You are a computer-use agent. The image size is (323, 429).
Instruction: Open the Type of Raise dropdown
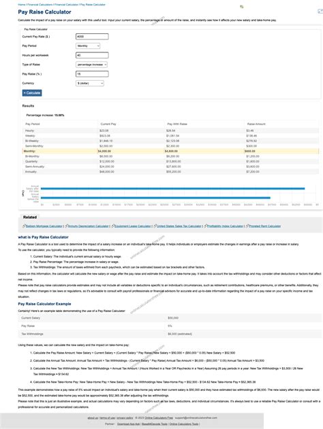(91, 65)
